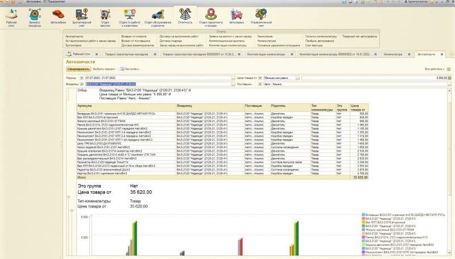Open the Остатки номенклатуры report
The image size is (455, 259).
[x=321, y=36]
